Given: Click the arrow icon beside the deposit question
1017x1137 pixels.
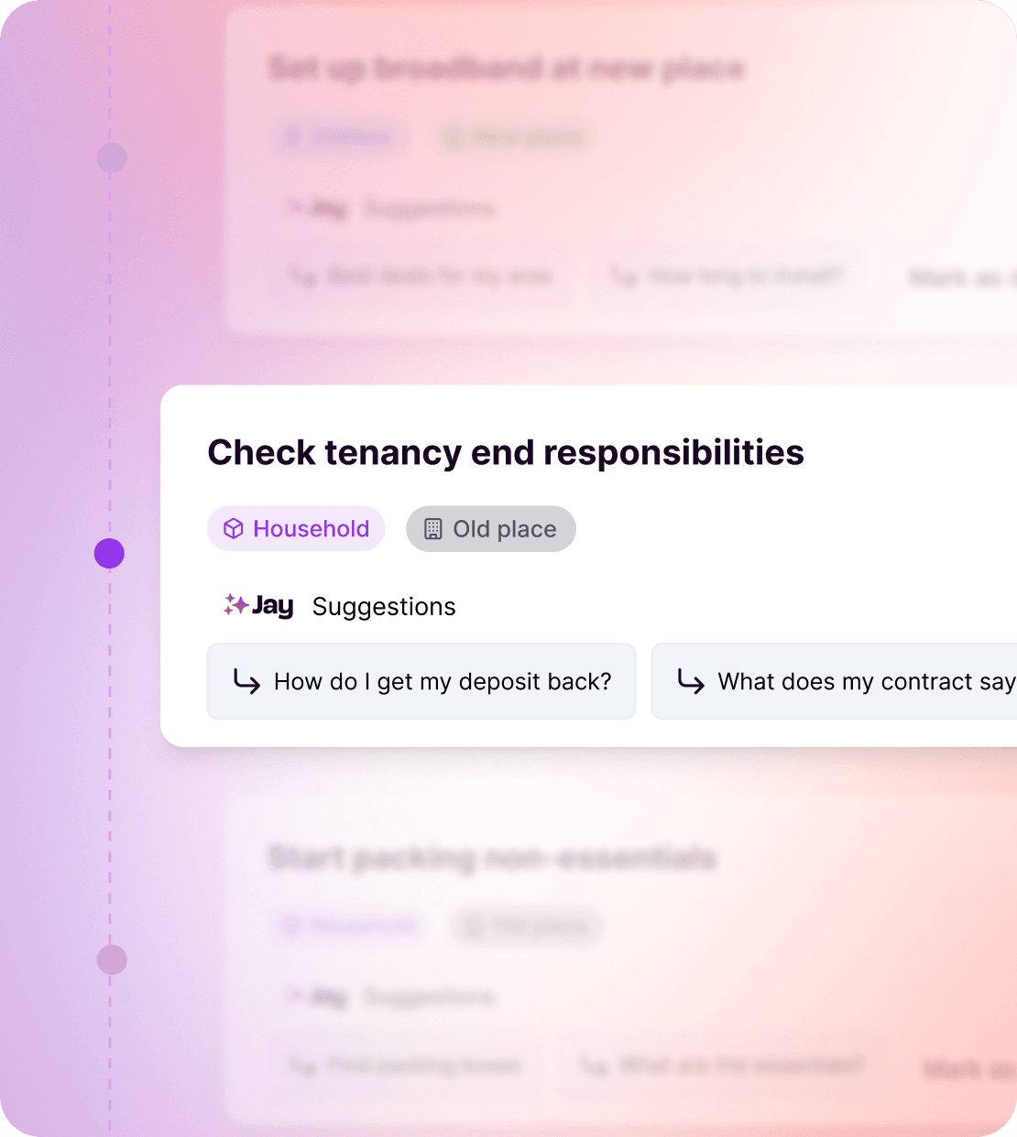Looking at the screenshot, I should pos(246,681).
